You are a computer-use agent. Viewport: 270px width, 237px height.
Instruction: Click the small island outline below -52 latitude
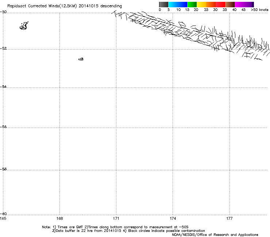(x=81, y=59)
